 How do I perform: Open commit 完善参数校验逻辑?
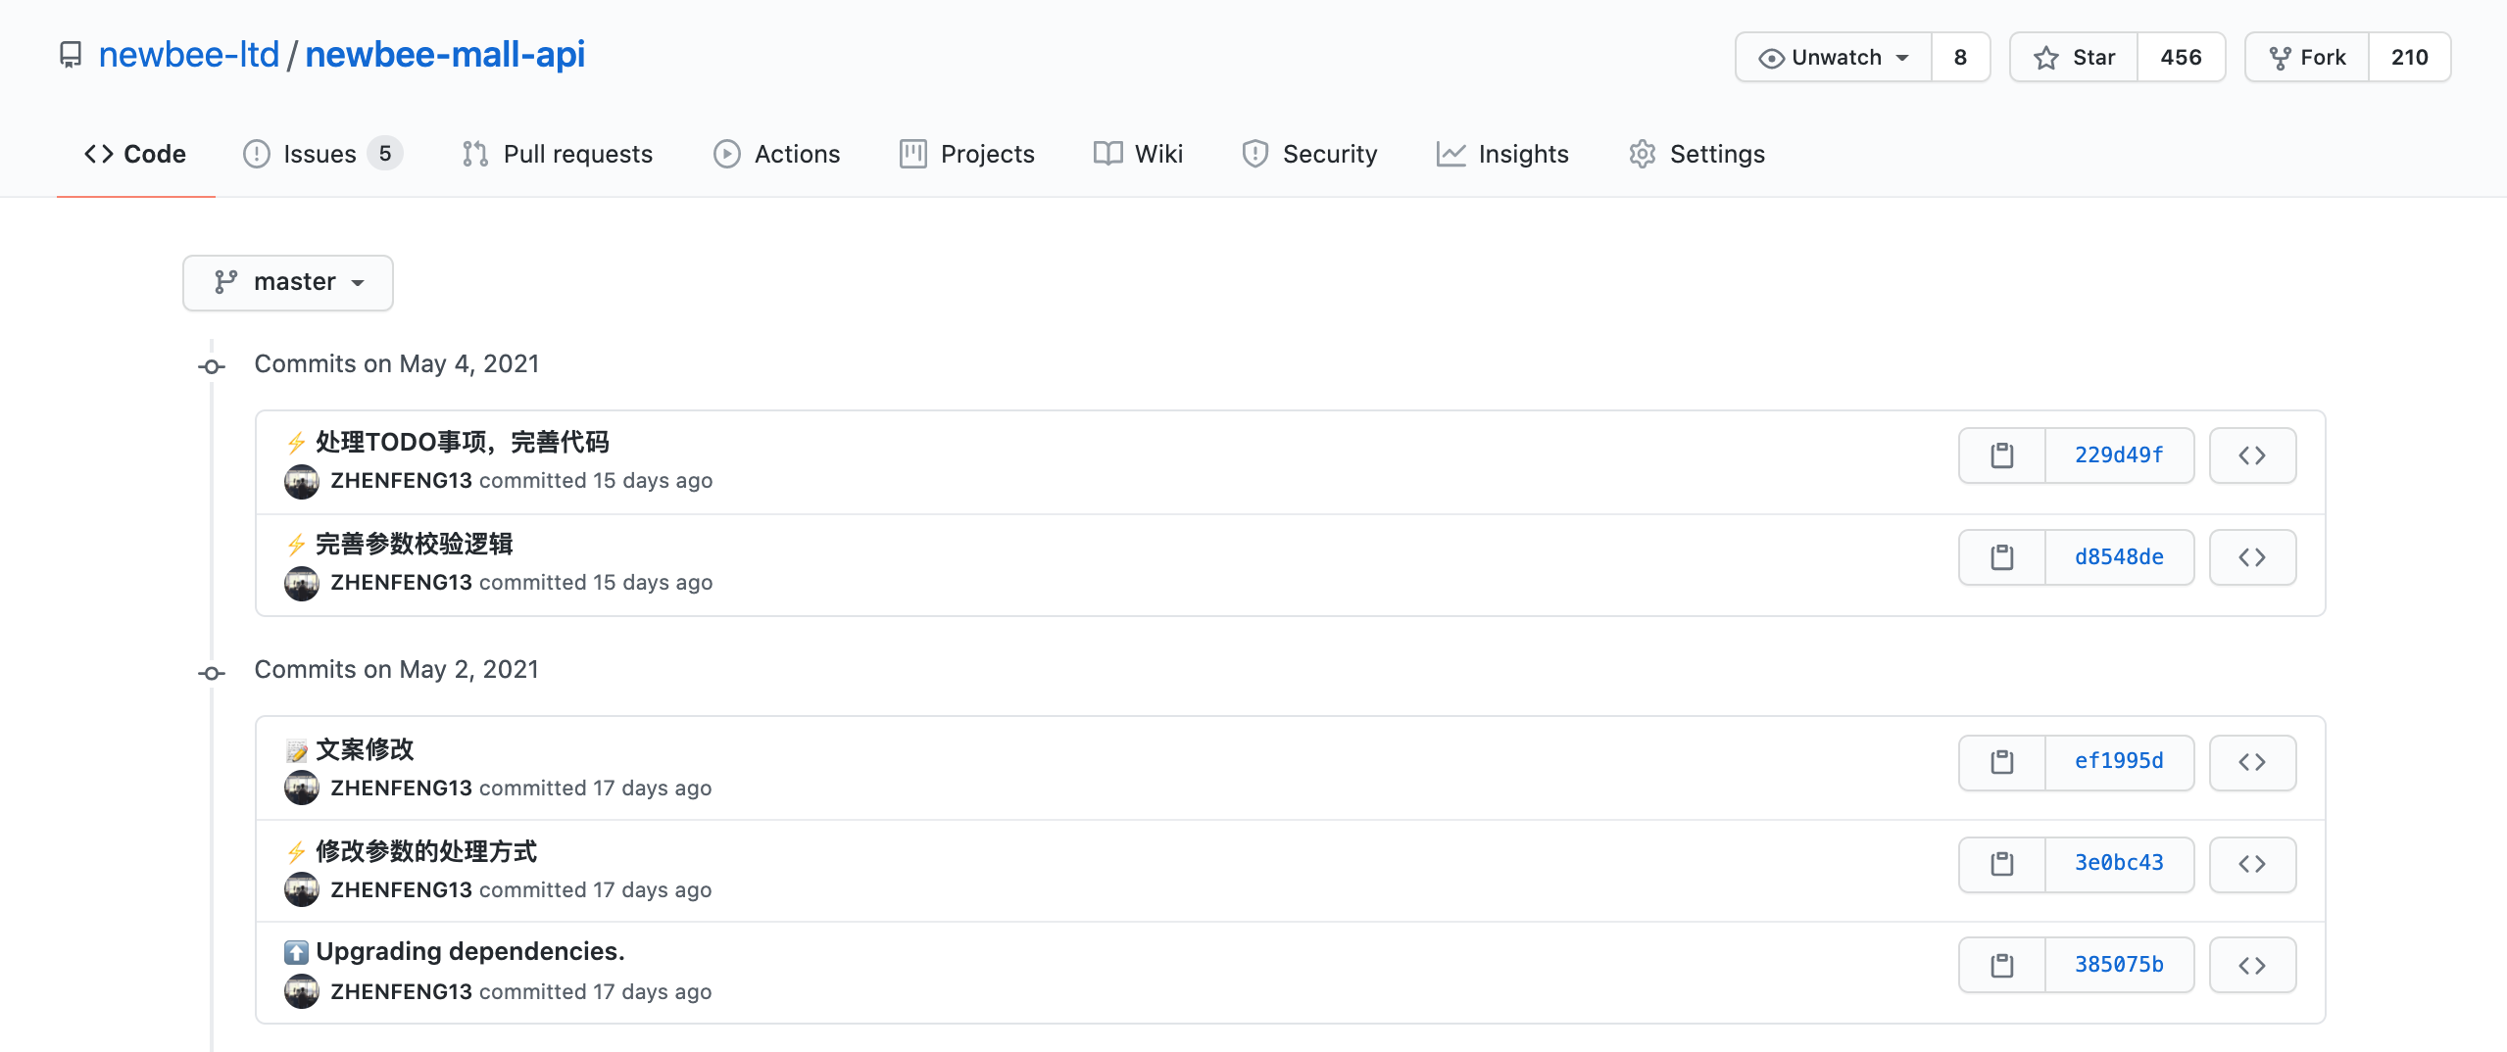(x=414, y=545)
